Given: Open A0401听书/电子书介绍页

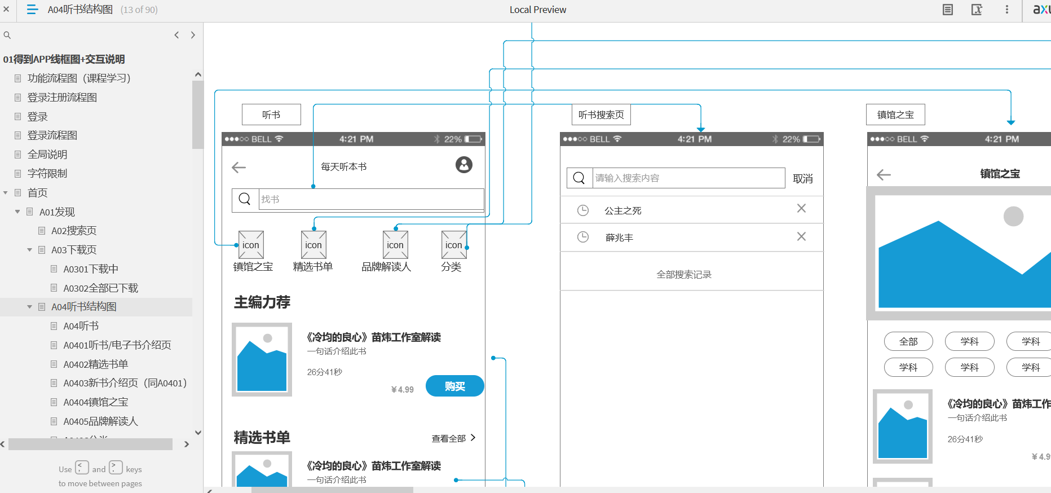Looking at the screenshot, I should coord(117,345).
